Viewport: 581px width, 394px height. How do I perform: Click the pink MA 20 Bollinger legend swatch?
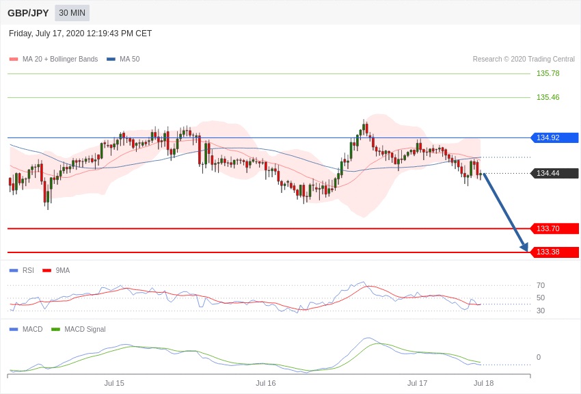(14, 60)
